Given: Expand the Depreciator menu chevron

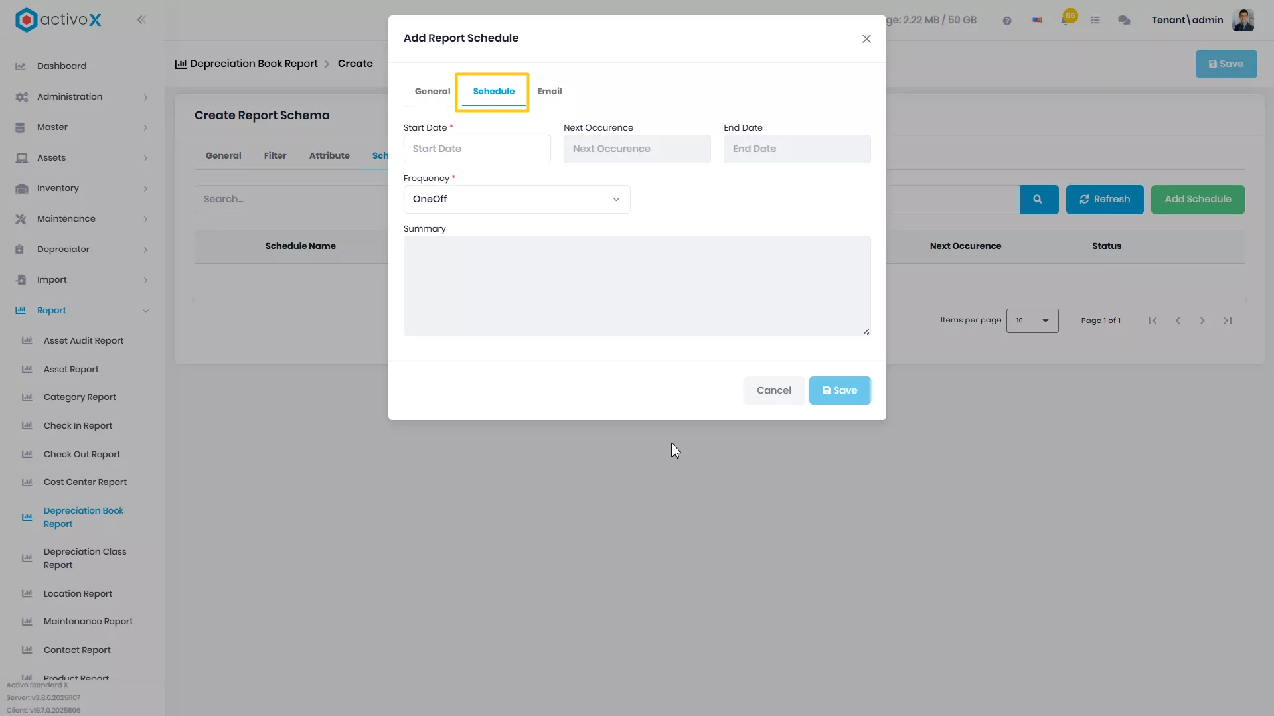Looking at the screenshot, I should 145,250.
